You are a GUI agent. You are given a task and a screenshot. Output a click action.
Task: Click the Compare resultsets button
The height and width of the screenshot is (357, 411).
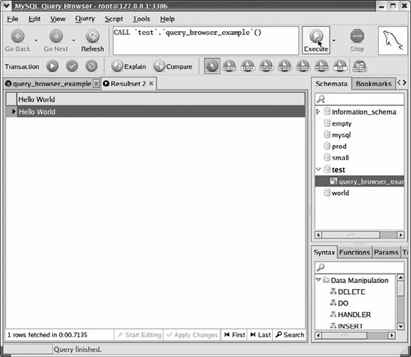[173, 66]
